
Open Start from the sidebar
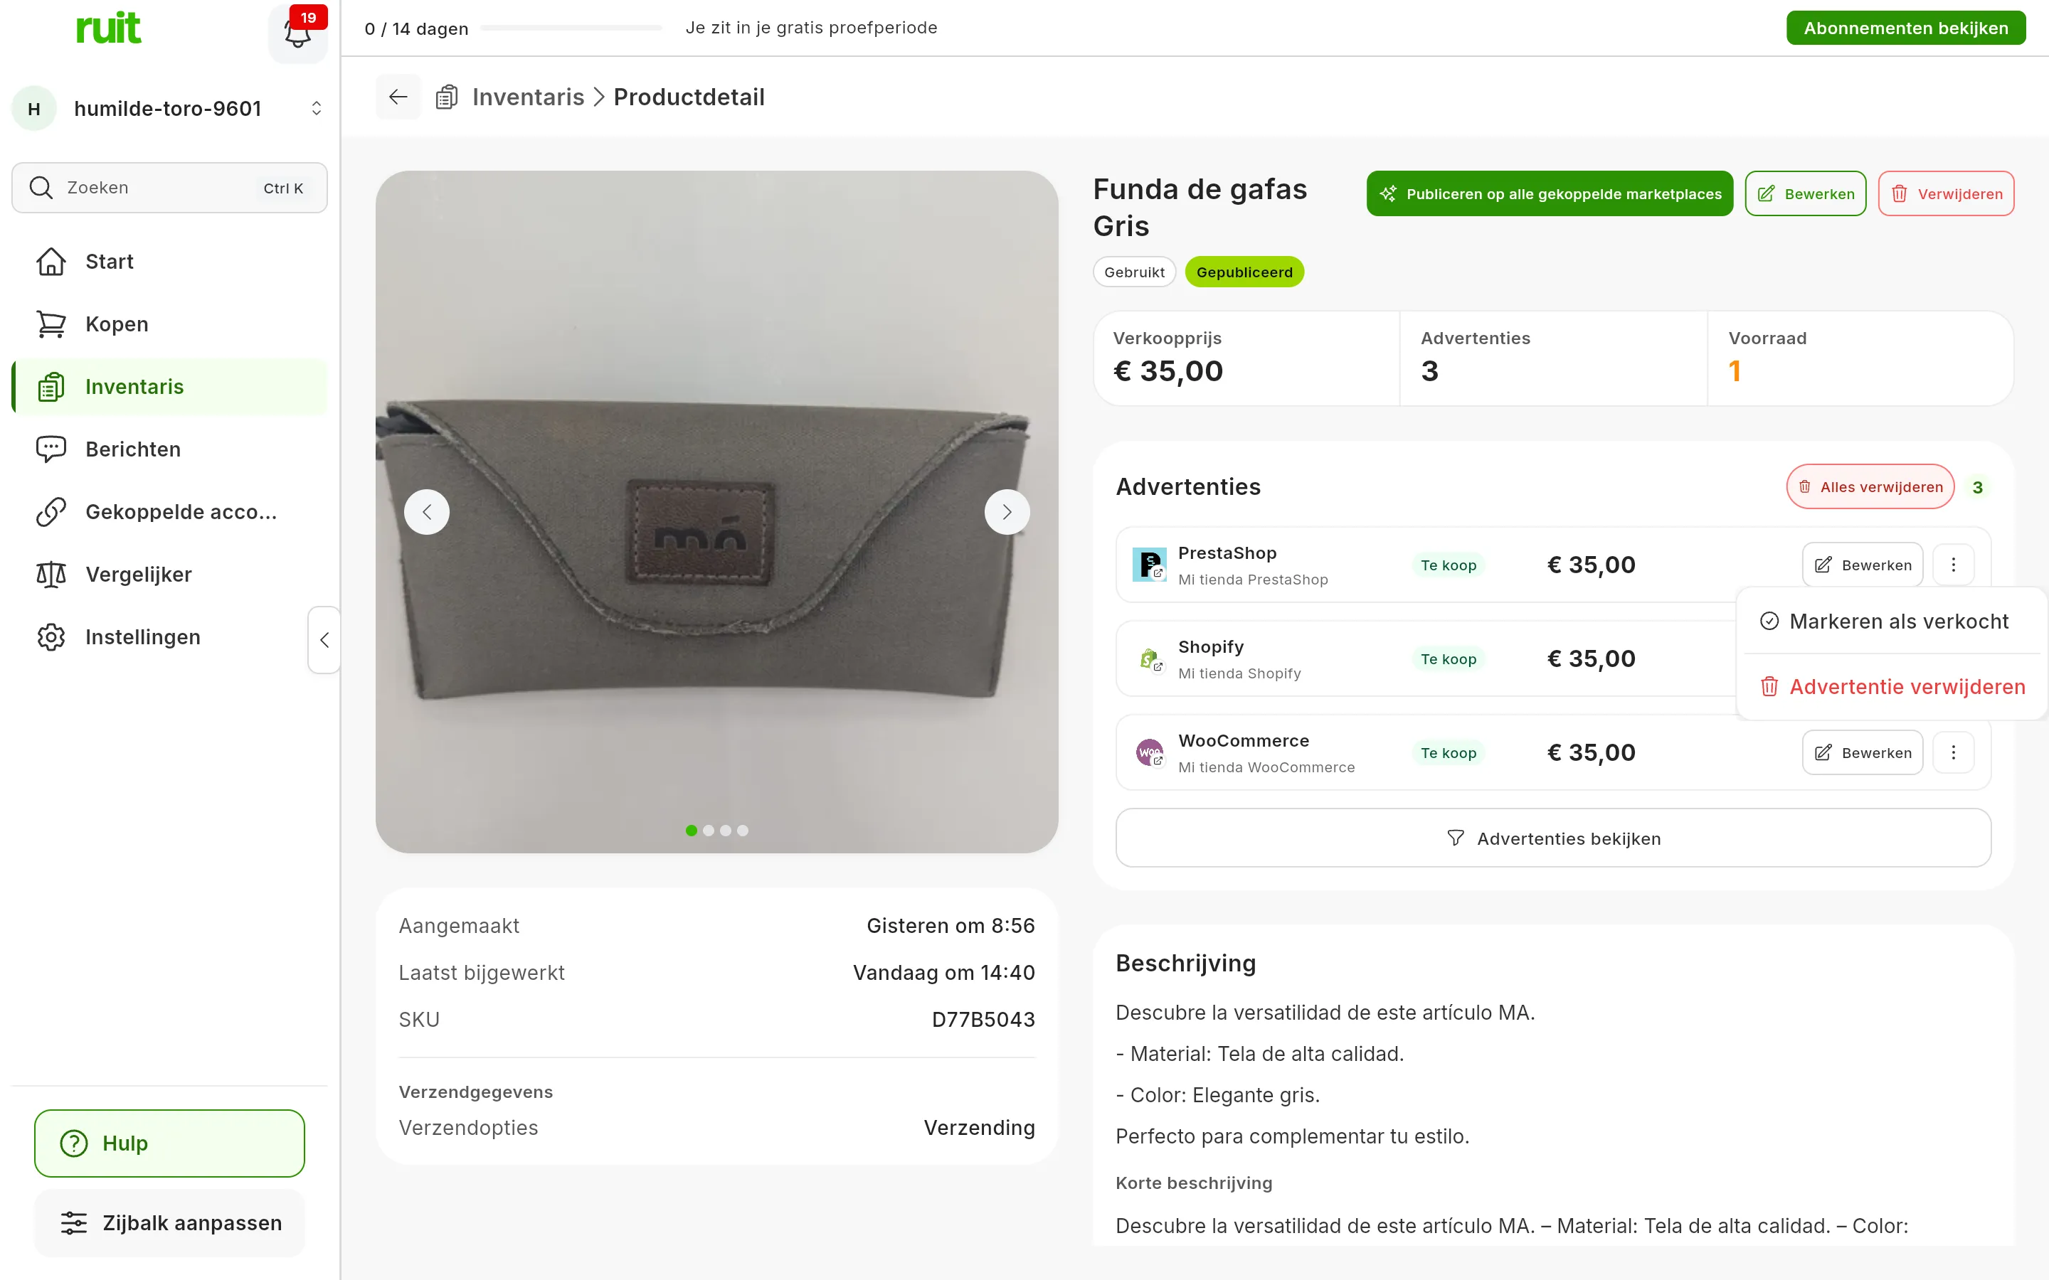click(169, 262)
